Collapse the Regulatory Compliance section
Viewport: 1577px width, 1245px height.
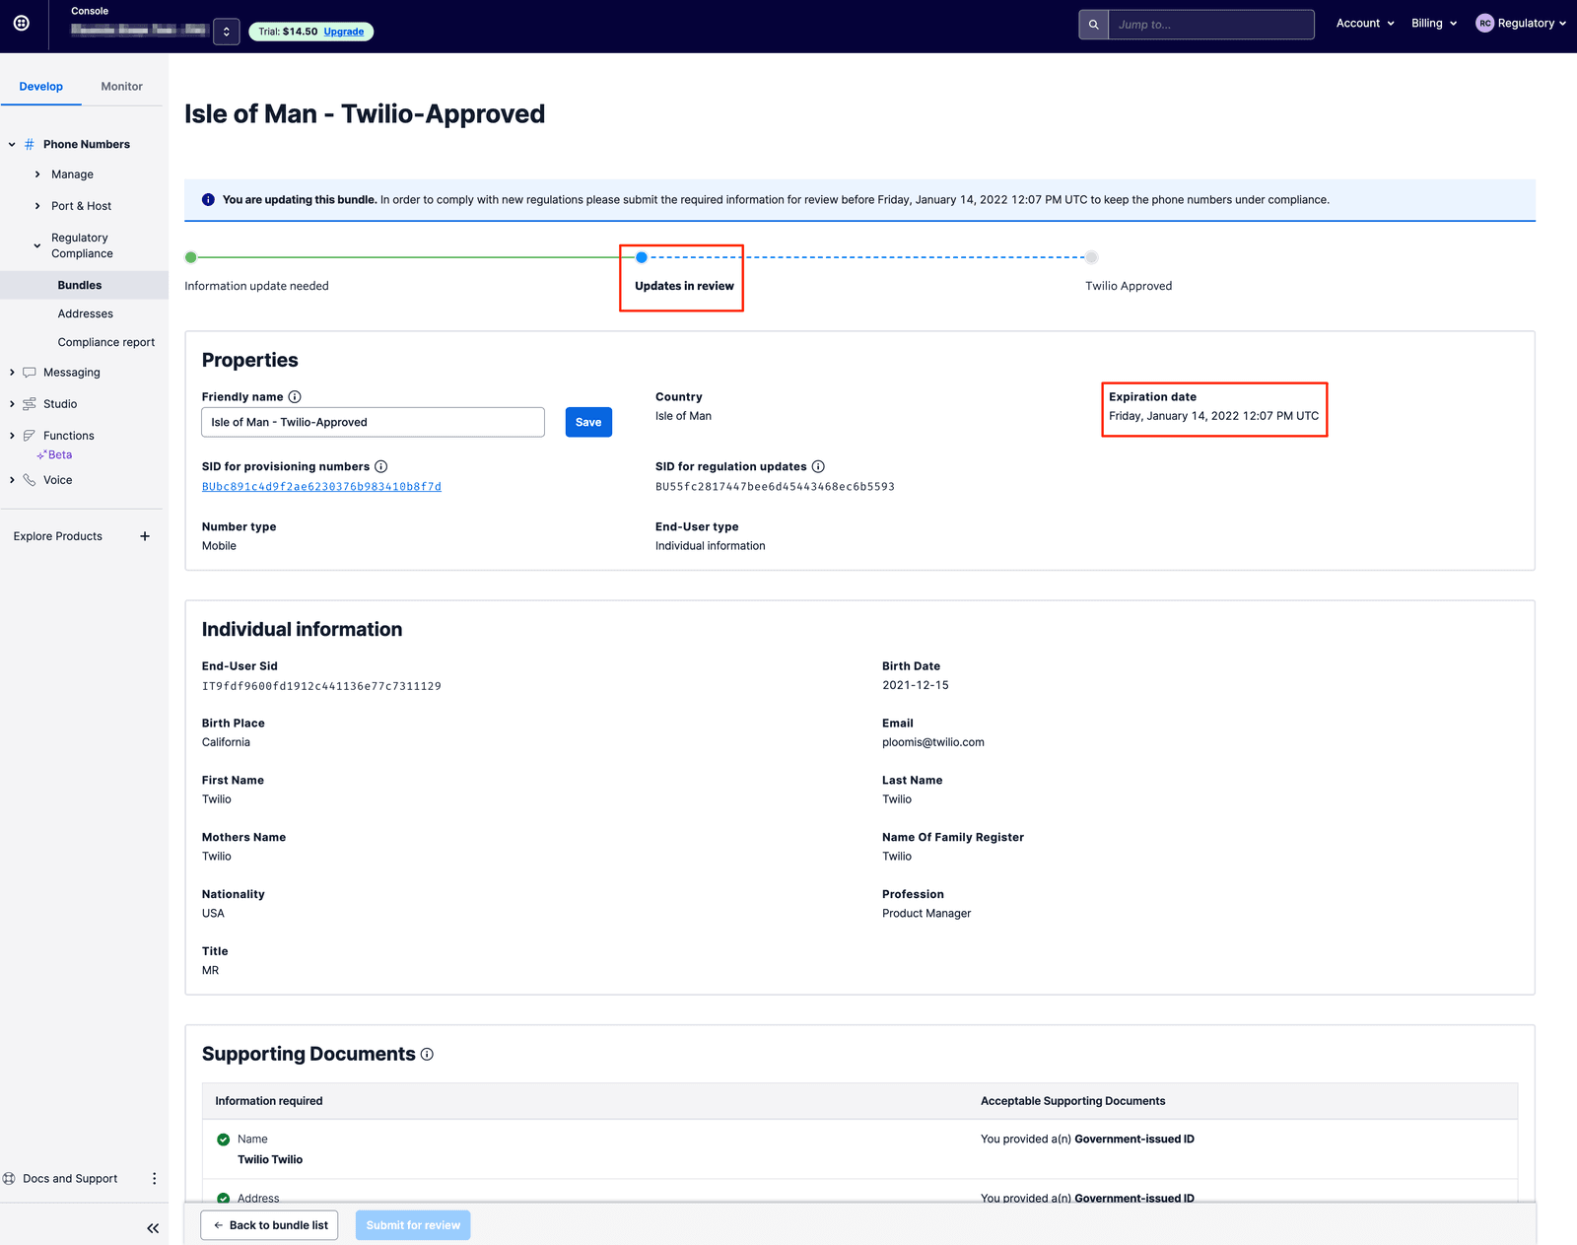(37, 245)
